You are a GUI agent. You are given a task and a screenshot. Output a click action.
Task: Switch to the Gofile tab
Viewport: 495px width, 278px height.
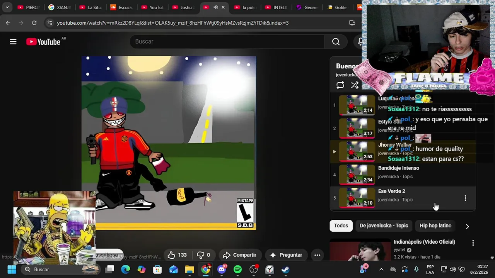click(337, 7)
